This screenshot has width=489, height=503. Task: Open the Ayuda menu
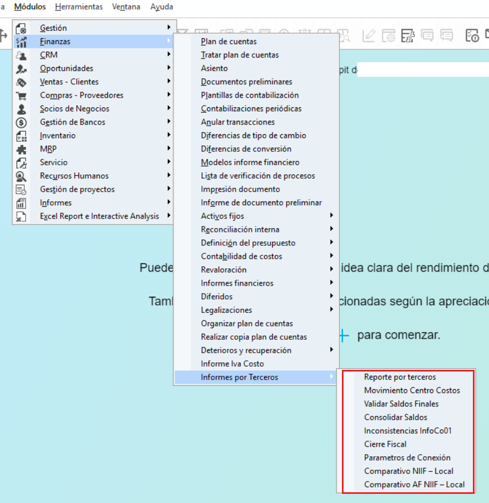tap(162, 7)
